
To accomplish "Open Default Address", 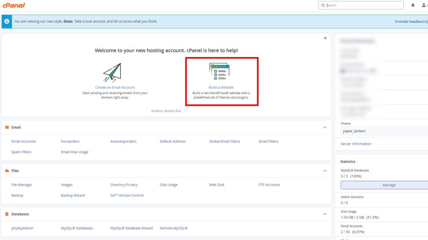I will click(x=173, y=142).
